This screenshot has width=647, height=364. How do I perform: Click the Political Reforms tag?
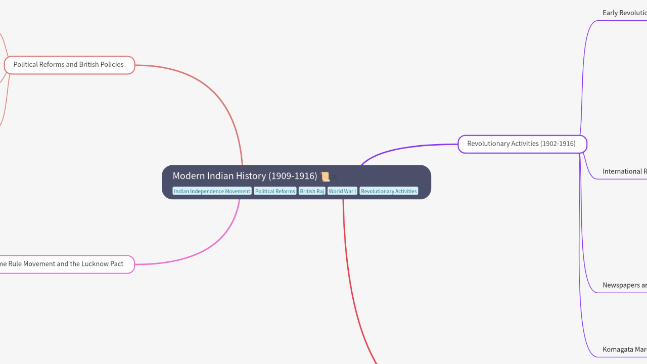275,191
